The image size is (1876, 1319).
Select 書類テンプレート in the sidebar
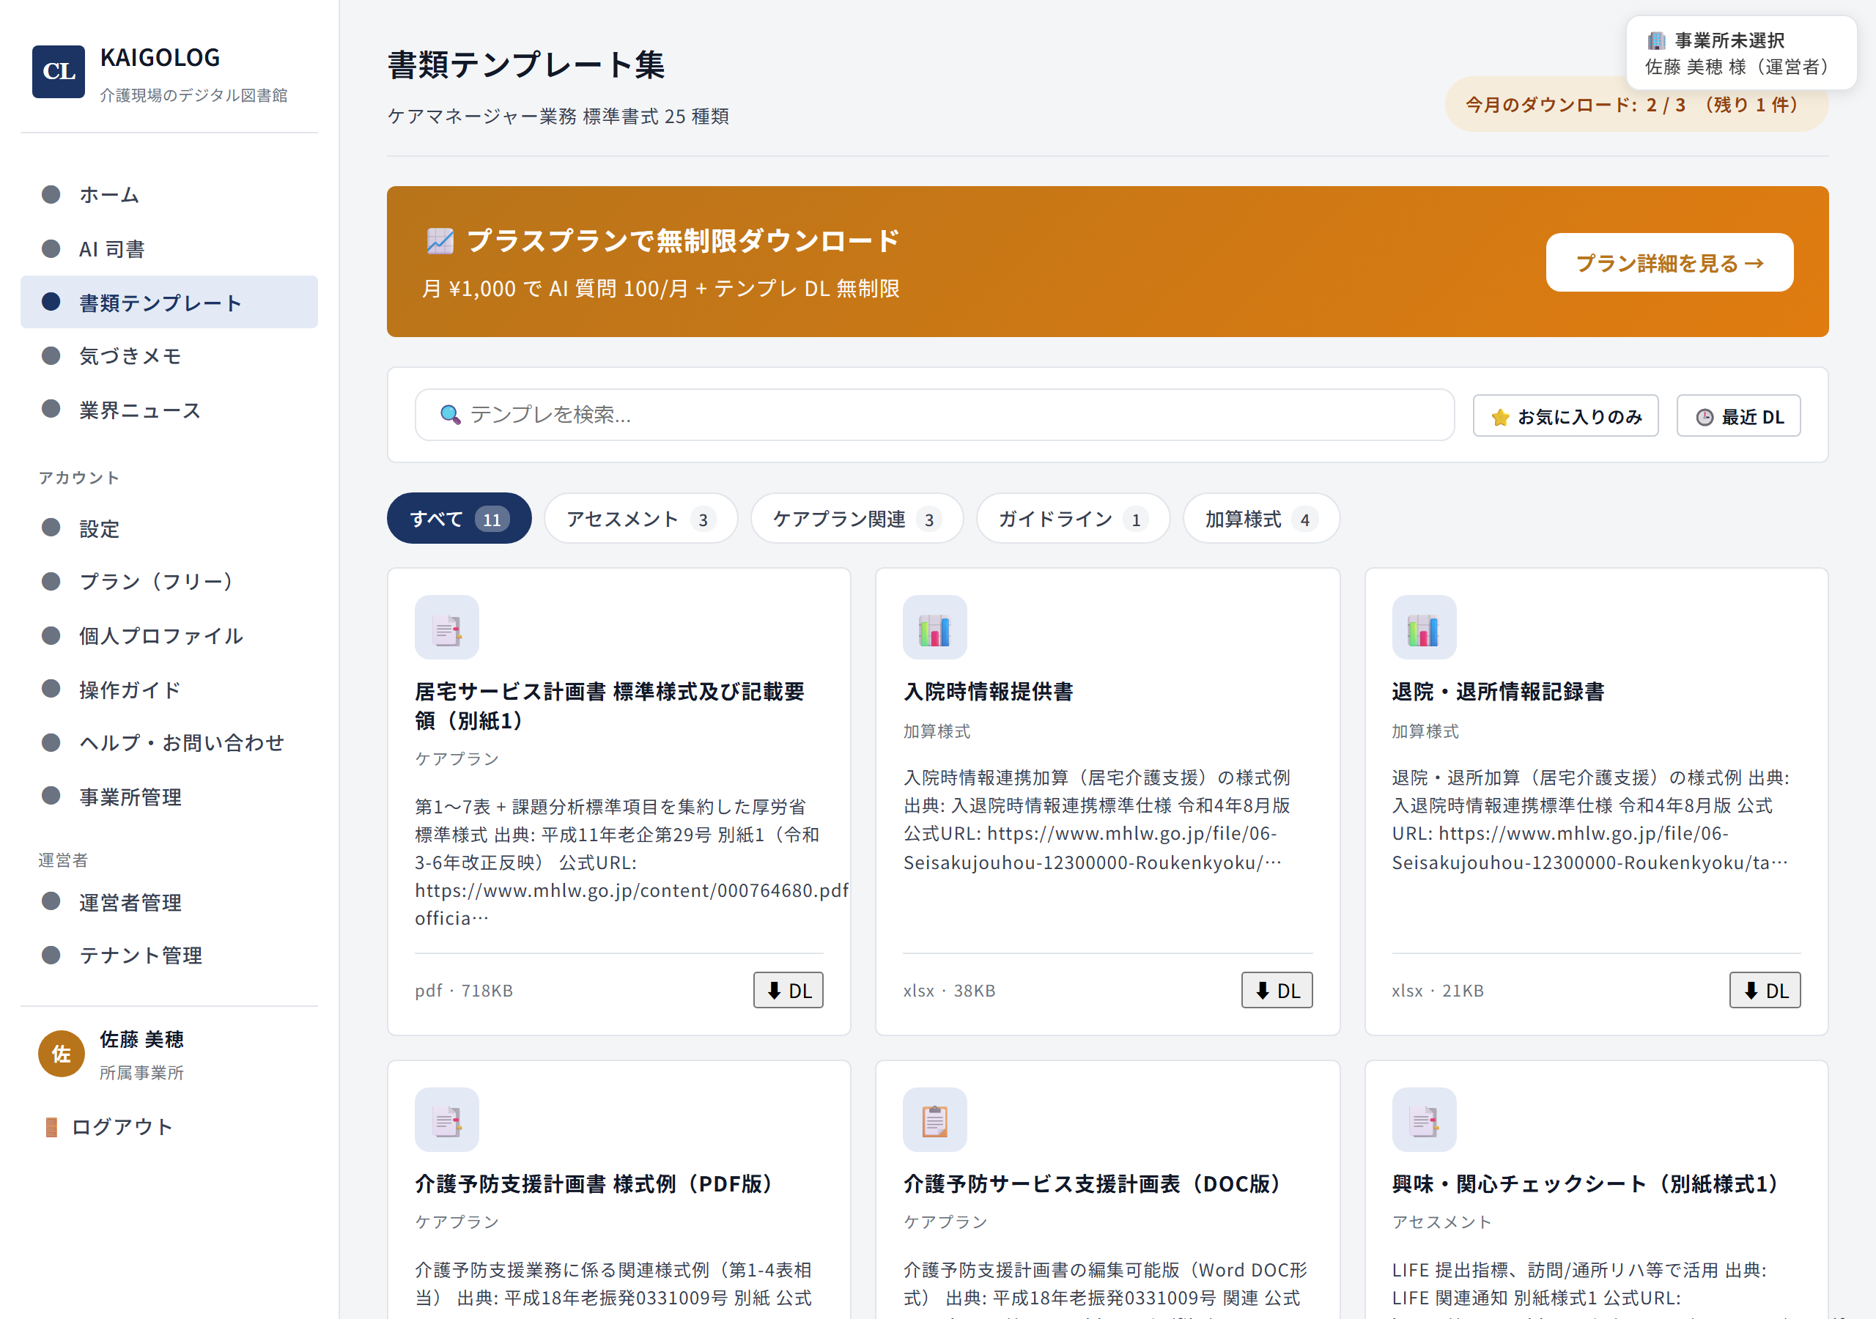tap(169, 303)
